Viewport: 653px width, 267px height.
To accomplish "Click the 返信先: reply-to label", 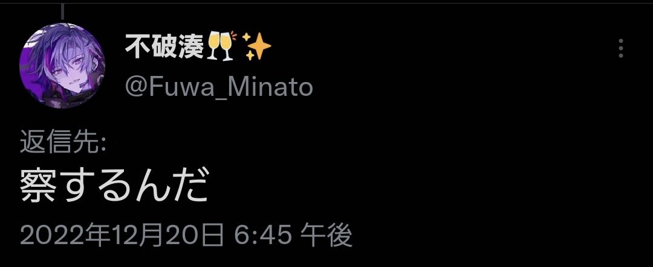I will click(x=64, y=144).
